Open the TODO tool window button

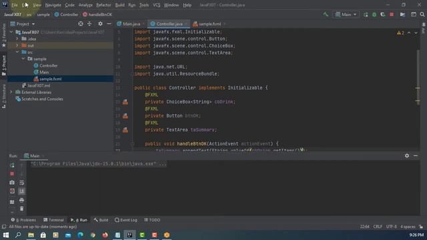152,220
